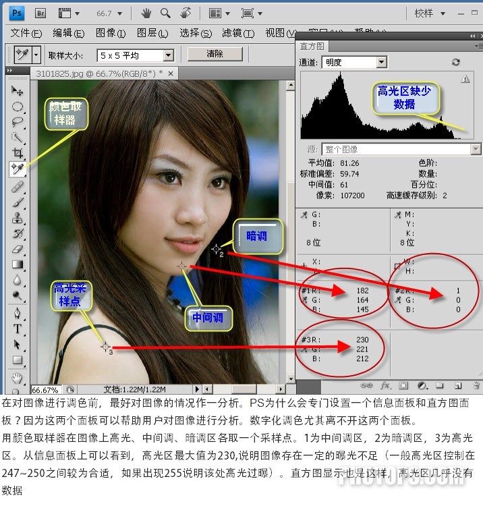Image resolution: width=483 pixels, height=506 pixels.
Task: Select the Crop tool
Action: pos(18,153)
